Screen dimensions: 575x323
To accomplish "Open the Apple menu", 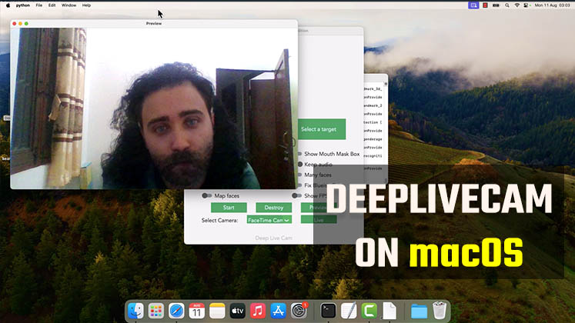I will [x=8, y=5].
